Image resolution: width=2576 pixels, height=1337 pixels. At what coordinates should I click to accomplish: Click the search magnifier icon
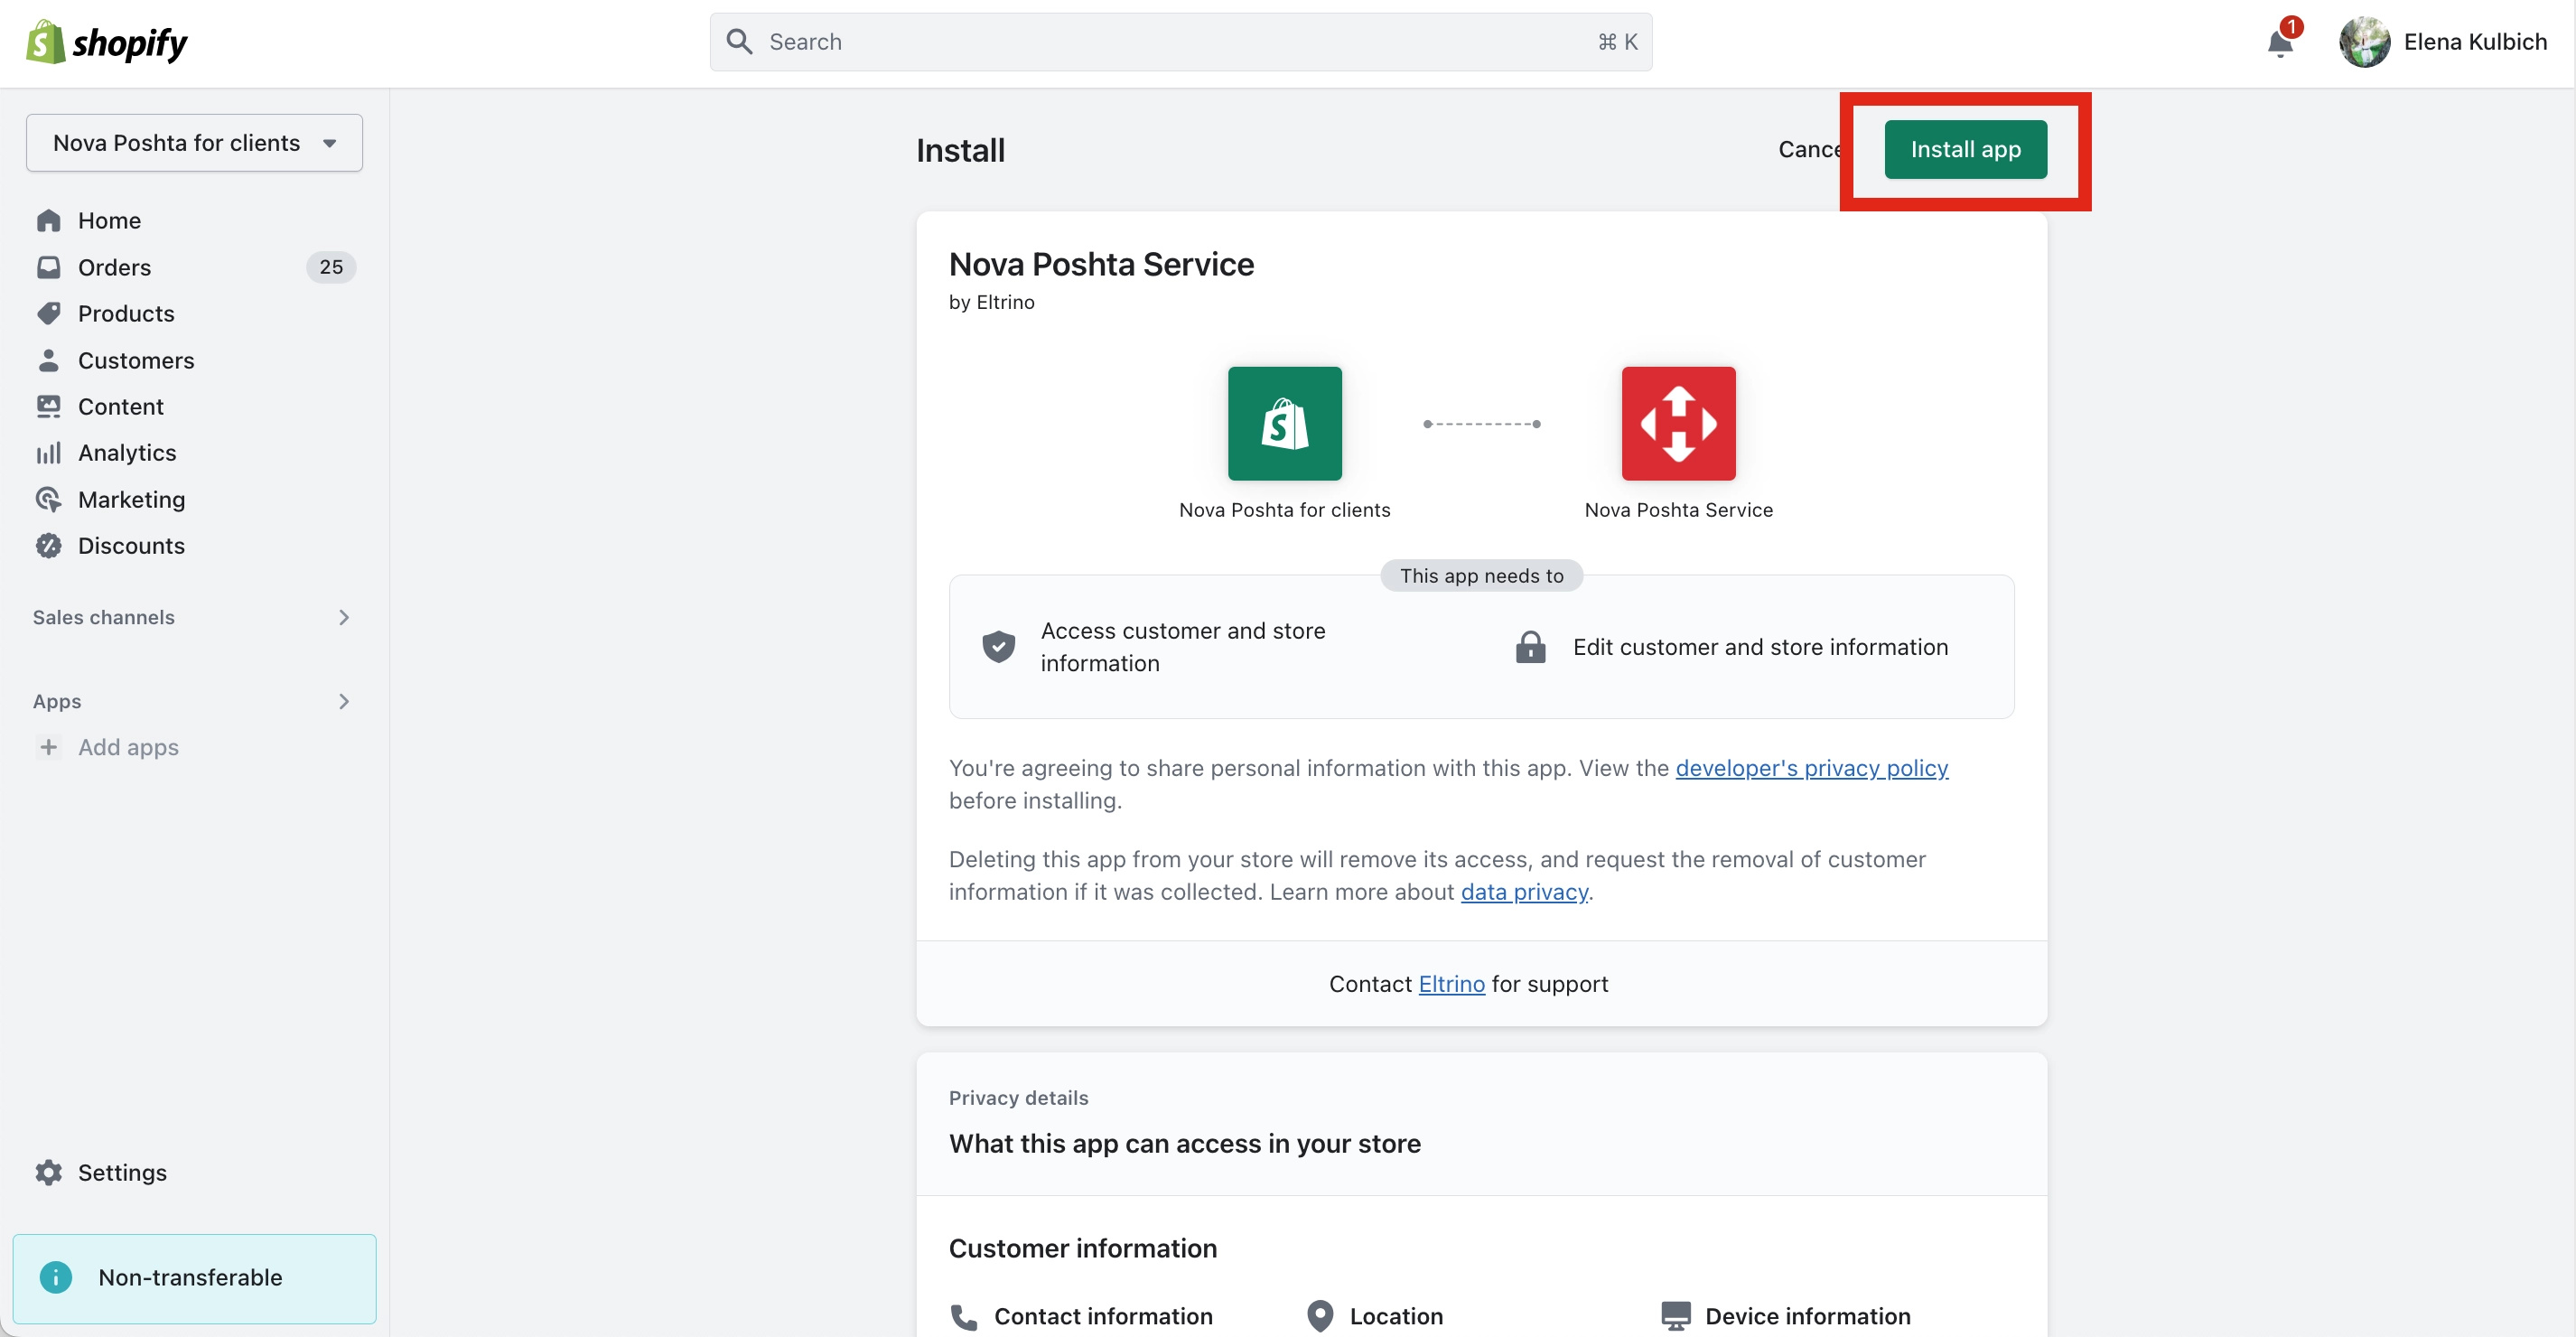[739, 42]
